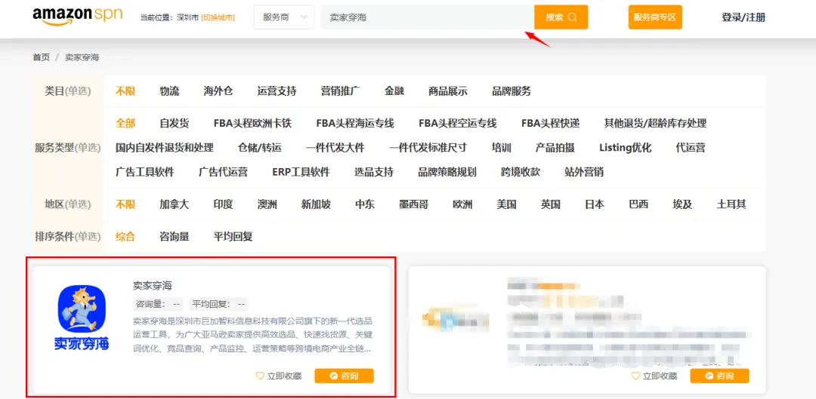This screenshot has width=816, height=399.
Task: Select 海外仓 category
Action: pyautogui.click(x=218, y=91)
